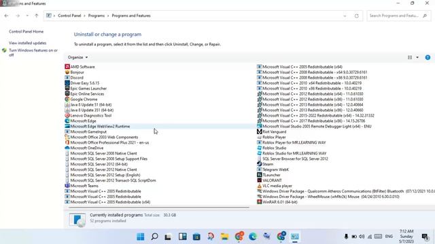This screenshot has width=435, height=244.
Task: Click the ENG language indicator
Action: point(389,237)
